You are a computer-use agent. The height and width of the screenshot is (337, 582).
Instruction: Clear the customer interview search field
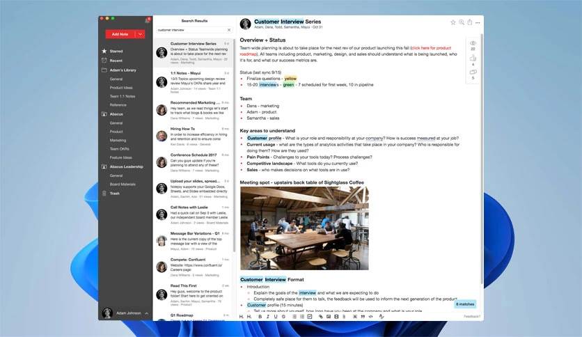[x=228, y=30]
